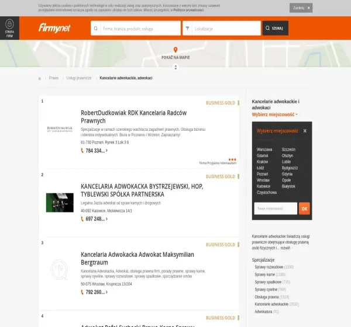This screenshot has width=351, height=327.
Task: Open Kancelaria Adwokacka Adwokat Maksymilian Bergtraum listing
Action: coord(137,258)
